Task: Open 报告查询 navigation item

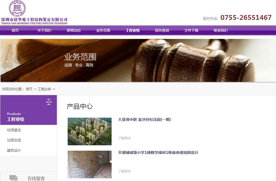Action: pyautogui.click(x=162, y=30)
